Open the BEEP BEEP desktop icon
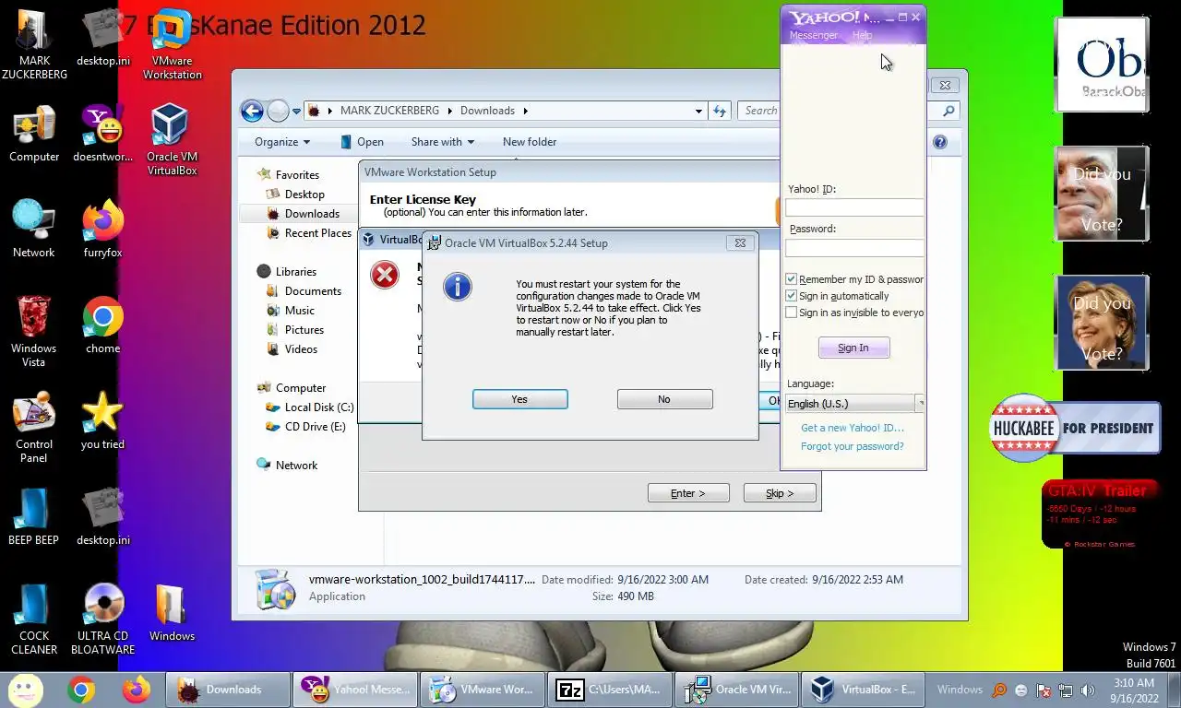 34,516
